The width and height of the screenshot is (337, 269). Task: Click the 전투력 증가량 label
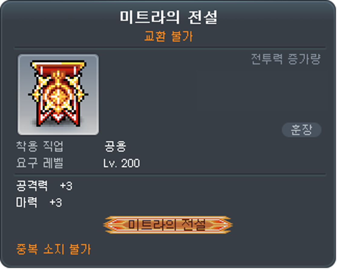286,59
